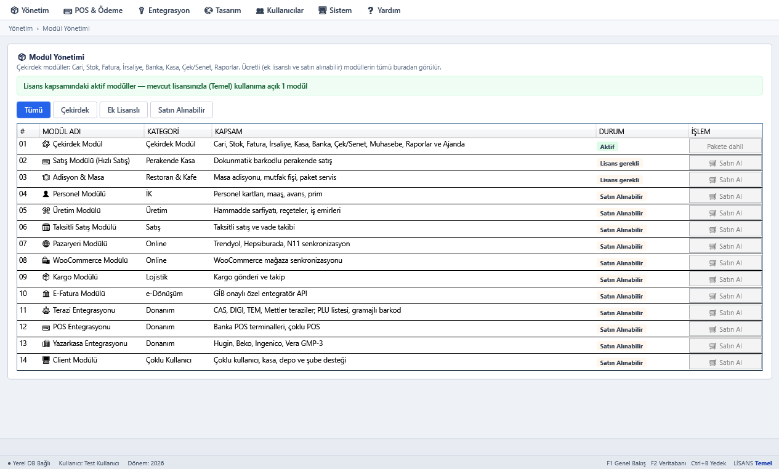Switch to Satın Alınabilir filter
Image resolution: width=779 pixels, height=469 pixels.
pyautogui.click(x=182, y=110)
